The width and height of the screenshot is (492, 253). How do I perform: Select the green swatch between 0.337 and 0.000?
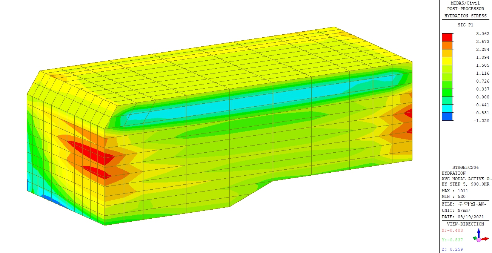coord(447,93)
